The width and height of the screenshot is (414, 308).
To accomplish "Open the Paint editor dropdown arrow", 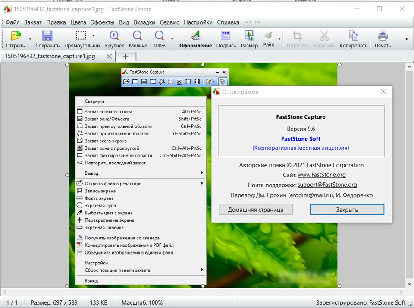I will 279,39.
